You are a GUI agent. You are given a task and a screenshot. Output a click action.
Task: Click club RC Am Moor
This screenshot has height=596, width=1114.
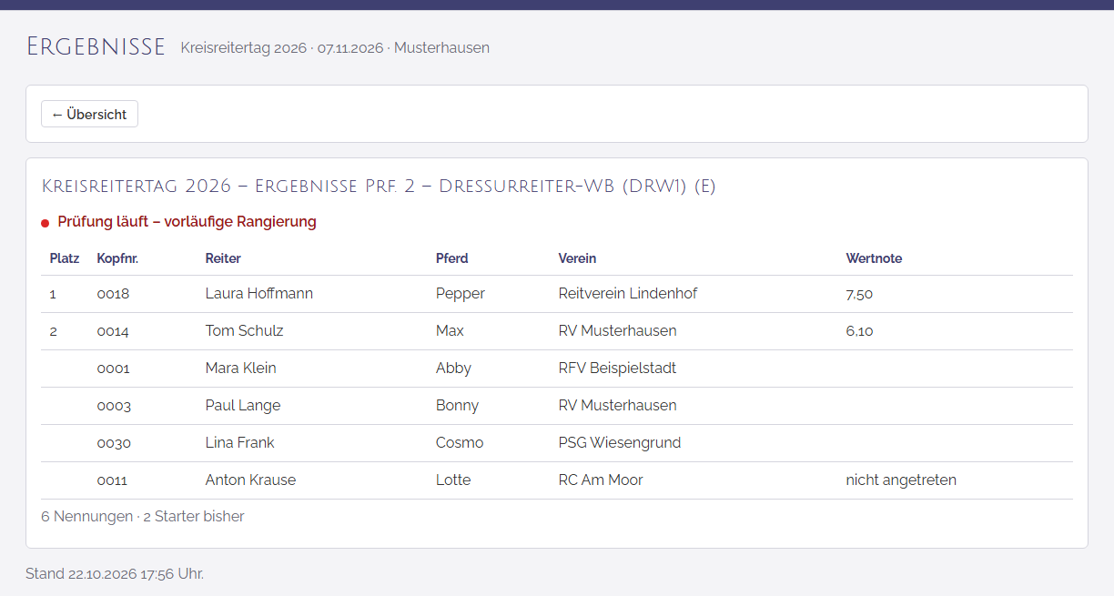click(601, 480)
